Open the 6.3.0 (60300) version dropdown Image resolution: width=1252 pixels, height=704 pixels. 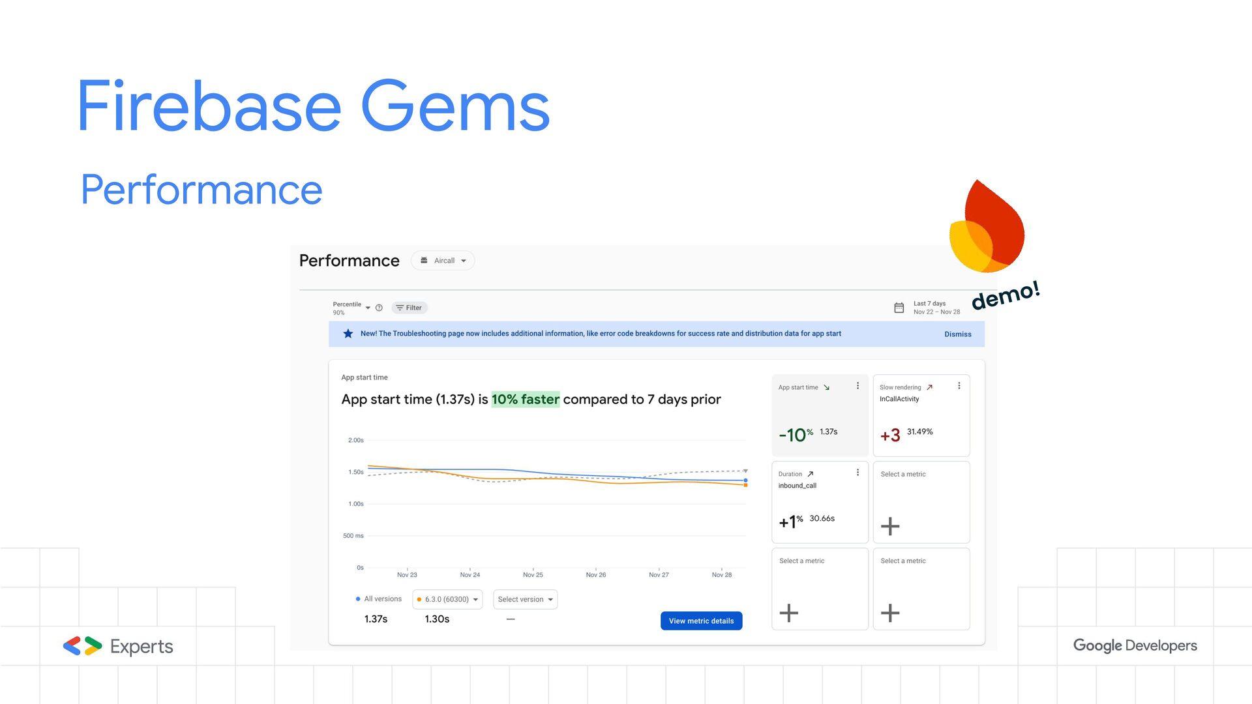point(447,600)
